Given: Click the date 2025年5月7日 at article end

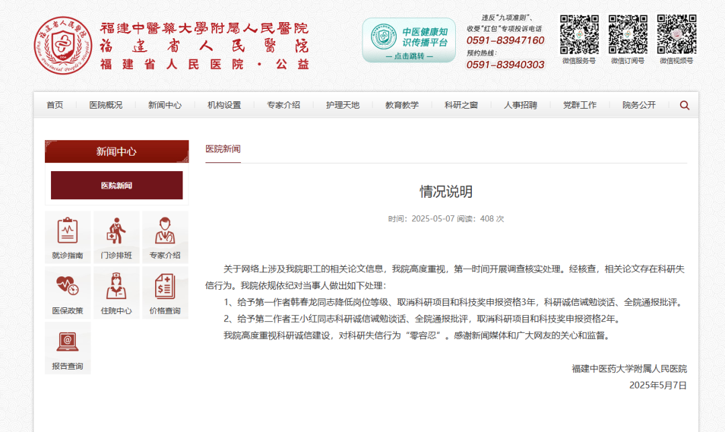Looking at the screenshot, I should pos(658,385).
